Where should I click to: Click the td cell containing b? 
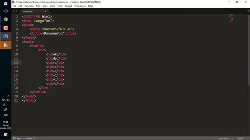point(56,59)
